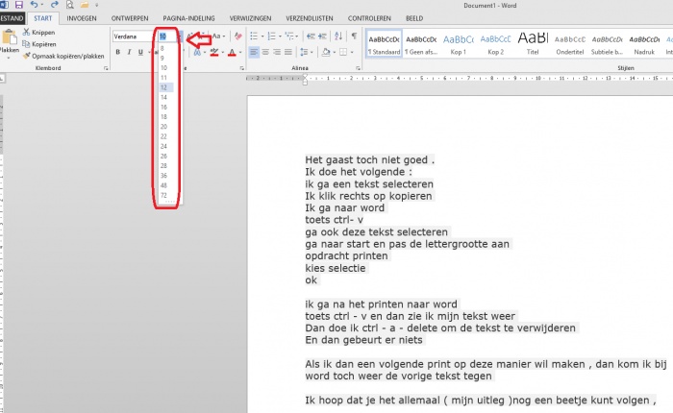Toggle the show paragraph marks icon
The image size is (673, 413).
(x=354, y=36)
